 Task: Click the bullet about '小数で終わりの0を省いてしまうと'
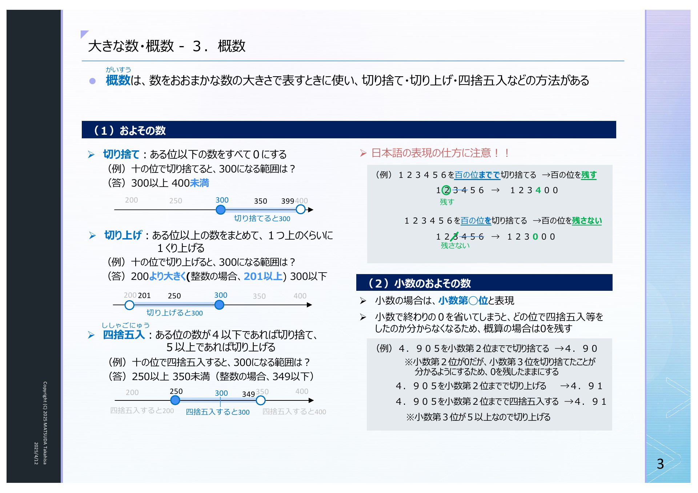pos(489,322)
